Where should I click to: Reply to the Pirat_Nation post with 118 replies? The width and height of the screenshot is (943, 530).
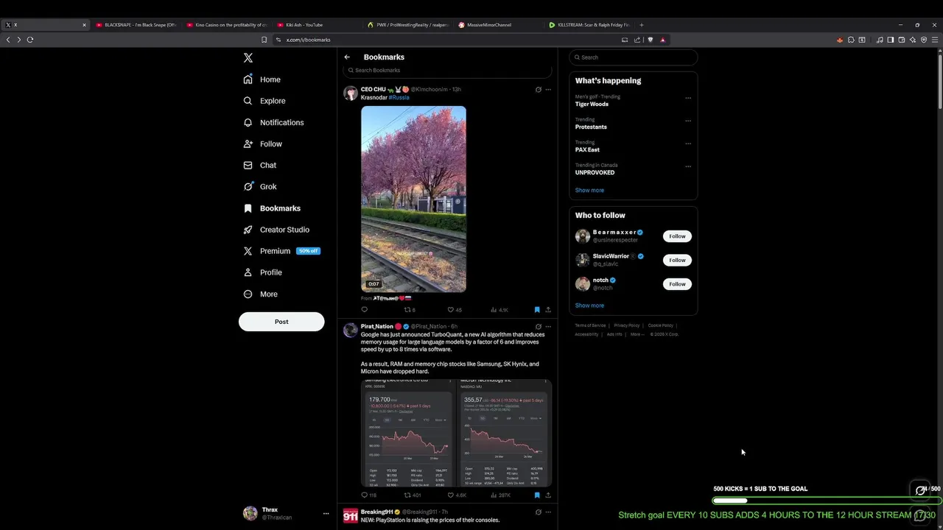368,495
